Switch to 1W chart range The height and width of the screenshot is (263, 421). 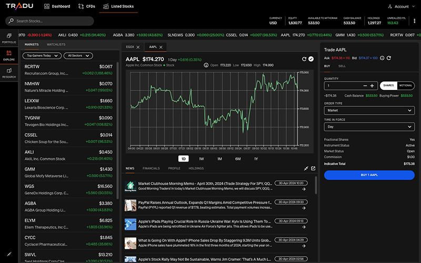tap(202, 159)
